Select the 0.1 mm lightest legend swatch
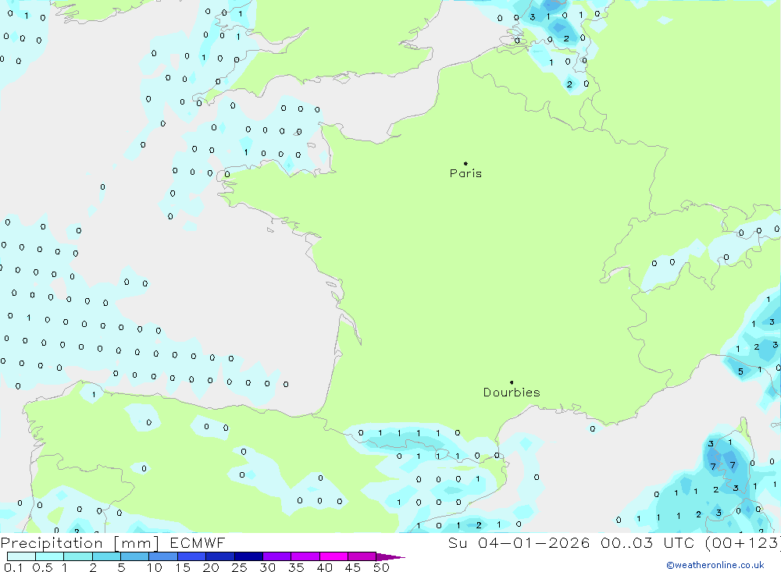781x572 pixels. 21,556
